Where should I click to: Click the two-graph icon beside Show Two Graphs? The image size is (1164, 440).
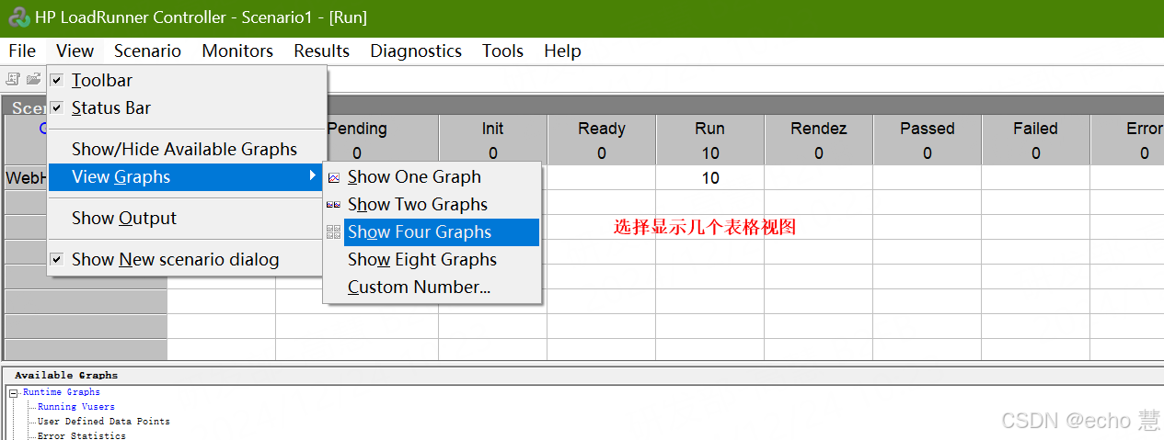(x=334, y=205)
